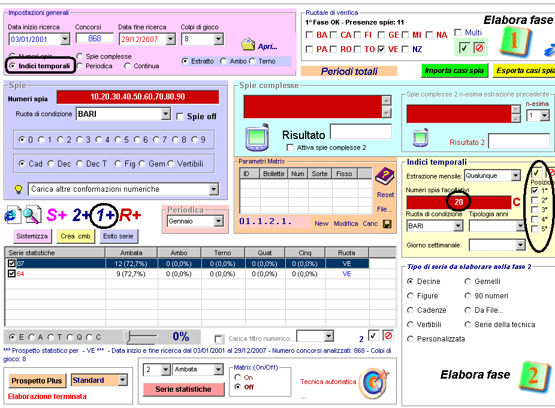Image resolution: width=555 pixels, height=408 pixels.
Task: Check all positions in Indici temporali
Action: (536, 173)
